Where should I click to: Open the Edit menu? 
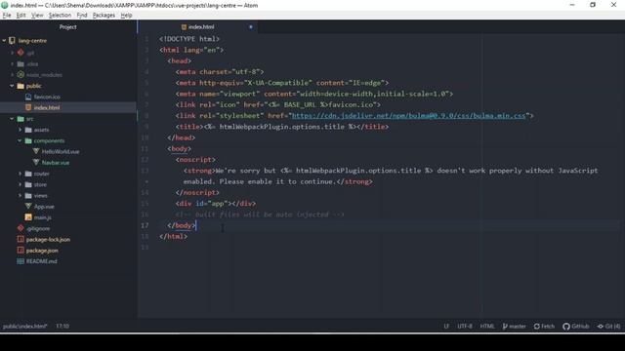[21, 16]
